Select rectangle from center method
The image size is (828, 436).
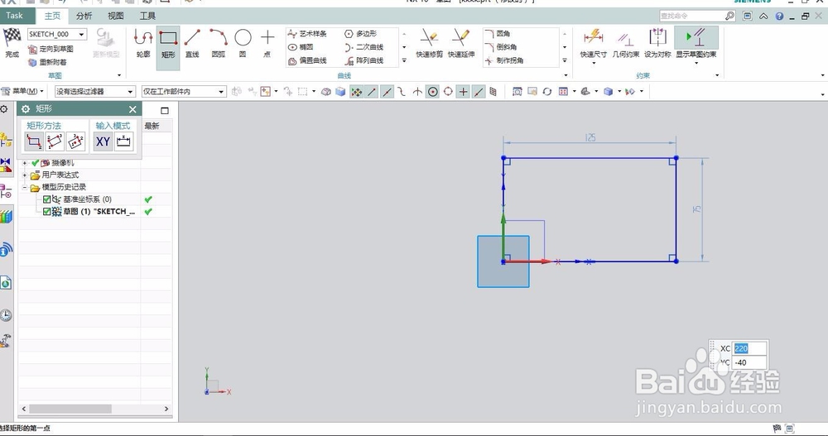[75, 141]
